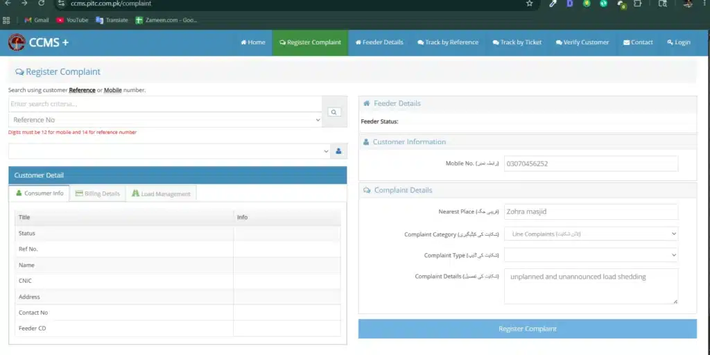
Task: Select Register Complaint nav item
Action: click(310, 42)
